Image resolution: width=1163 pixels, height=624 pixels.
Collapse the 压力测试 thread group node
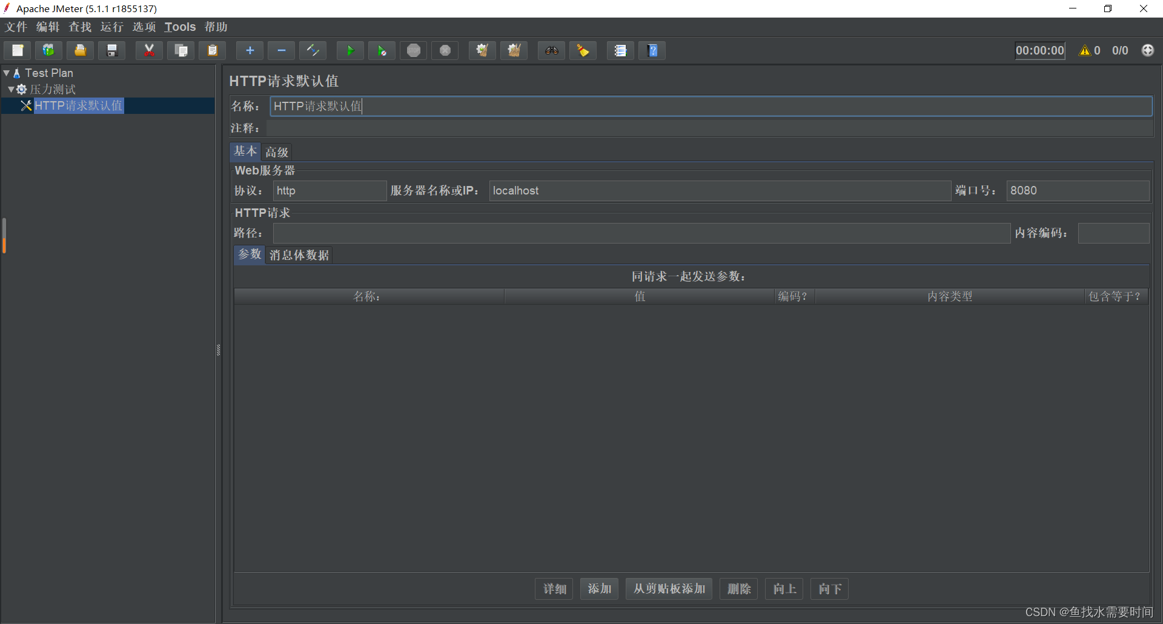point(11,89)
